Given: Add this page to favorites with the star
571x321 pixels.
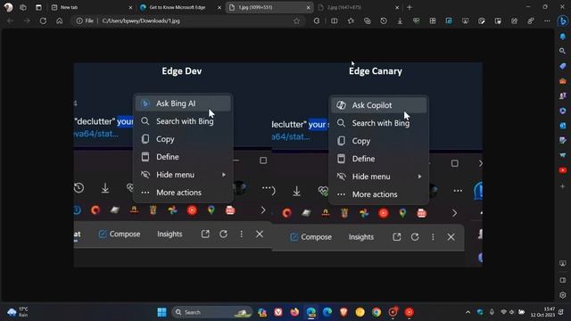Looking at the screenshot, I should [x=297, y=21].
